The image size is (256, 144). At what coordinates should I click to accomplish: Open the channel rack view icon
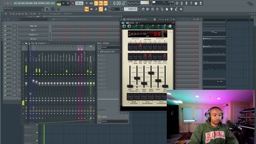coord(152,9)
